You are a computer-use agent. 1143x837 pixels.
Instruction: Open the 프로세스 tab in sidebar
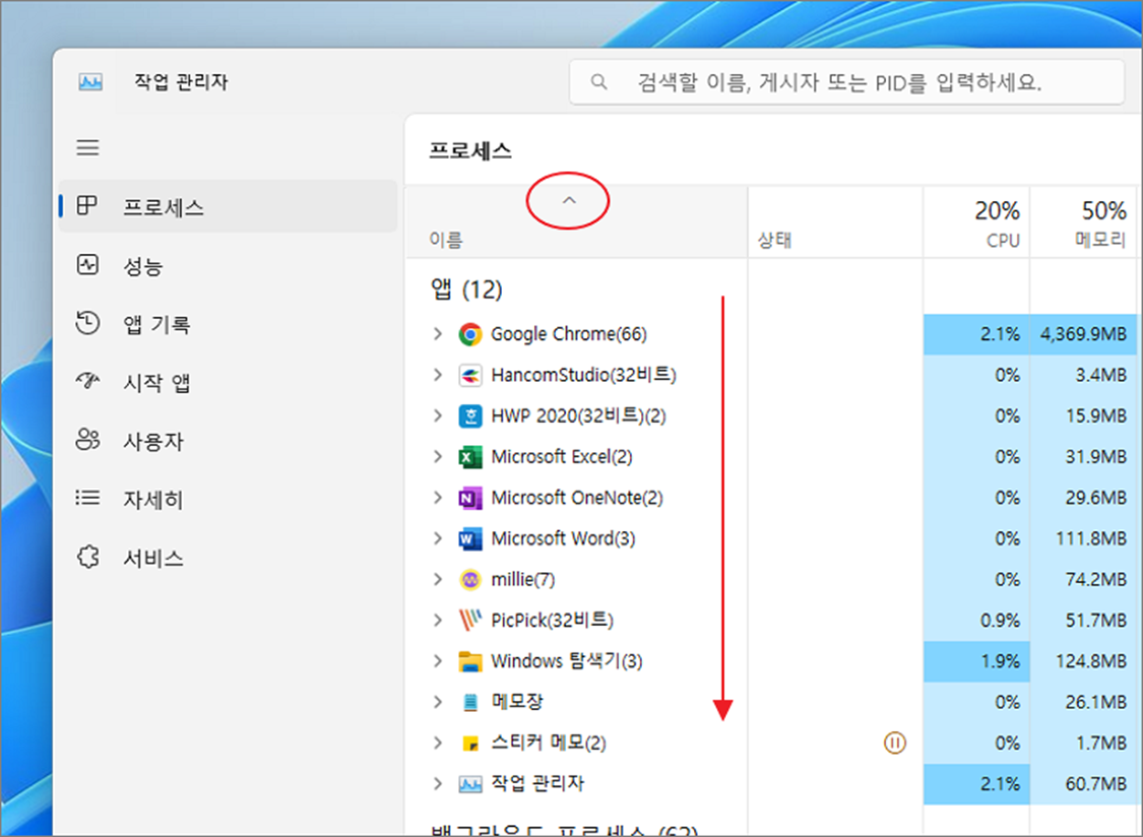point(229,207)
